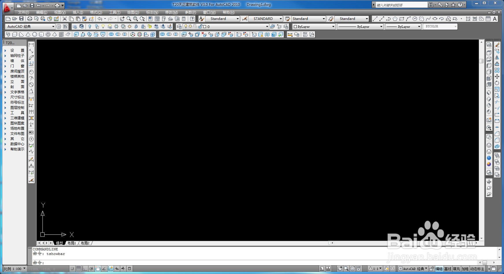Select the Mirror tool in modify toolbar
Image resolution: width=504 pixels, height=274 pixels.
tap(497, 57)
